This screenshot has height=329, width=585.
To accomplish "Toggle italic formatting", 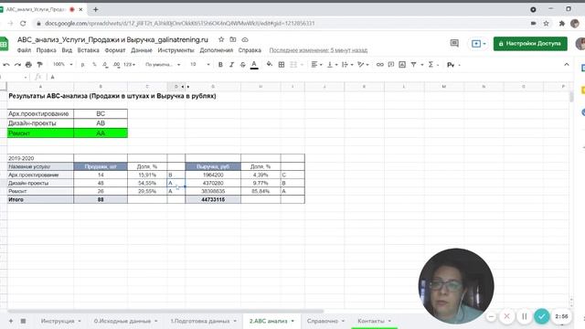I will coord(231,65).
